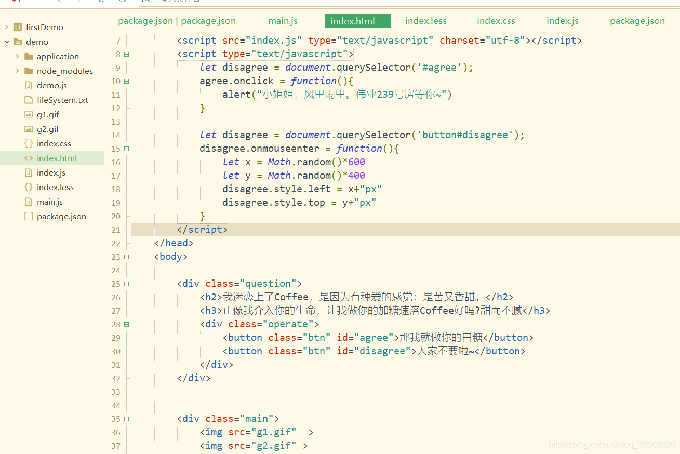This screenshot has width=680, height=454.
Task: Click the image icon beside g1.gif
Action: (28, 114)
